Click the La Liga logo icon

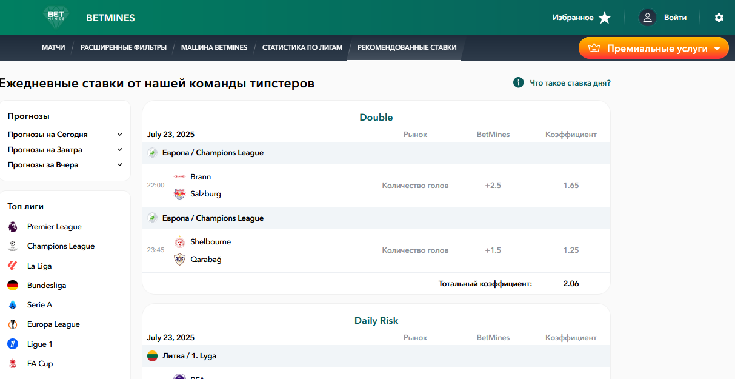point(13,266)
